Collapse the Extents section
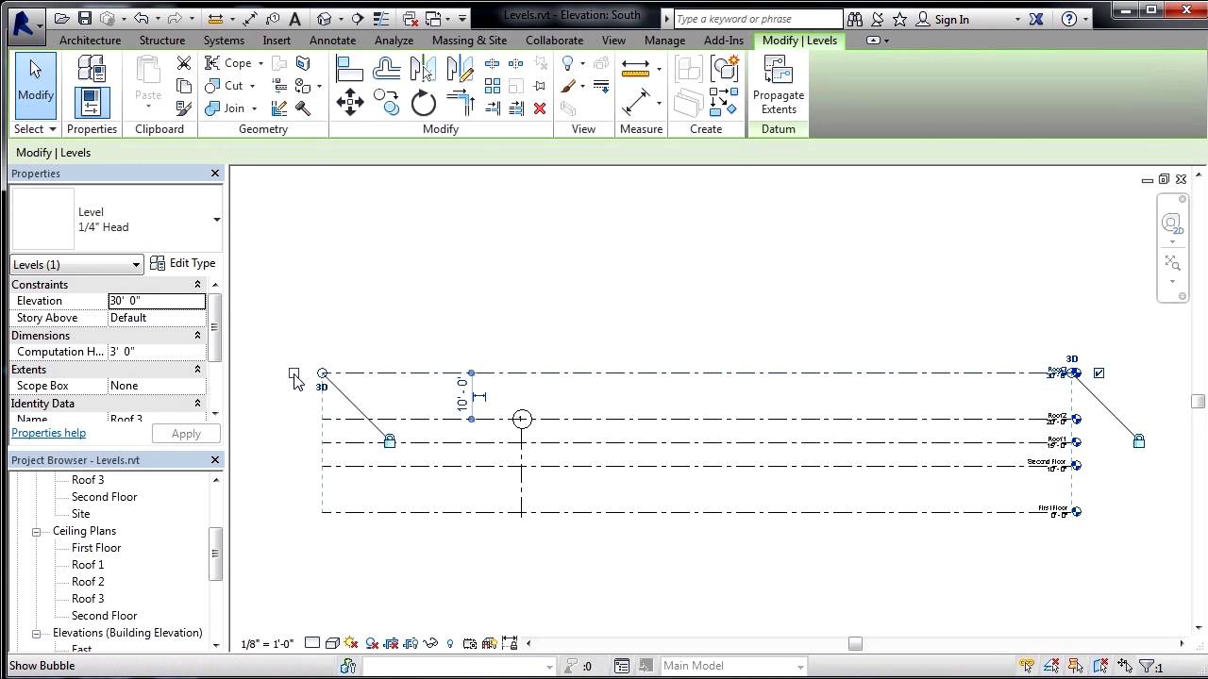 coord(197,370)
